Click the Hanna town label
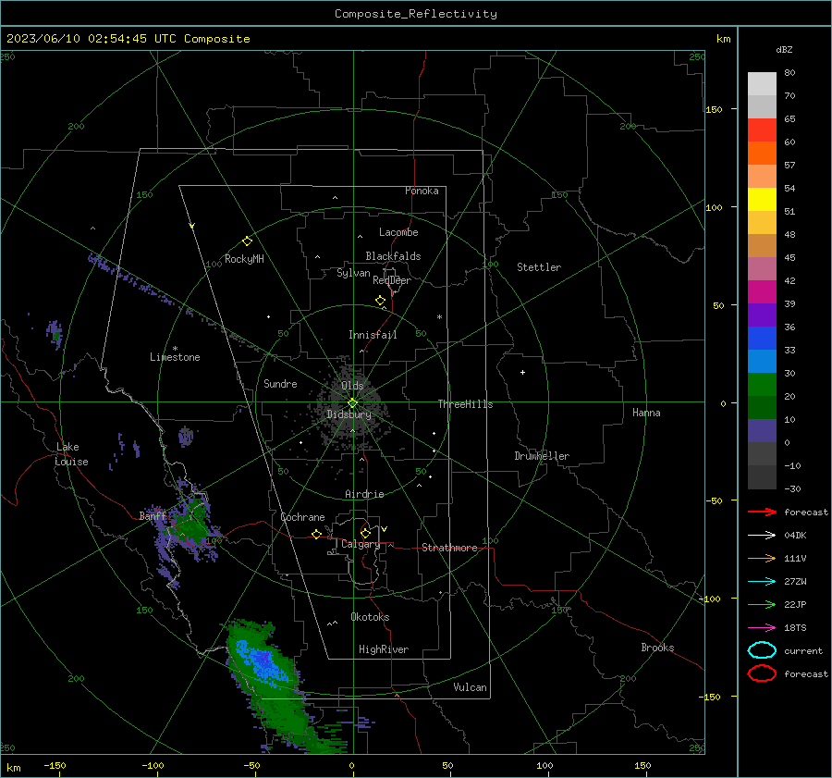 (x=646, y=413)
